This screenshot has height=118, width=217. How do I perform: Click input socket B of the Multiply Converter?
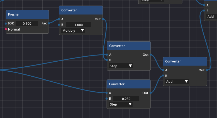pos(59,25)
